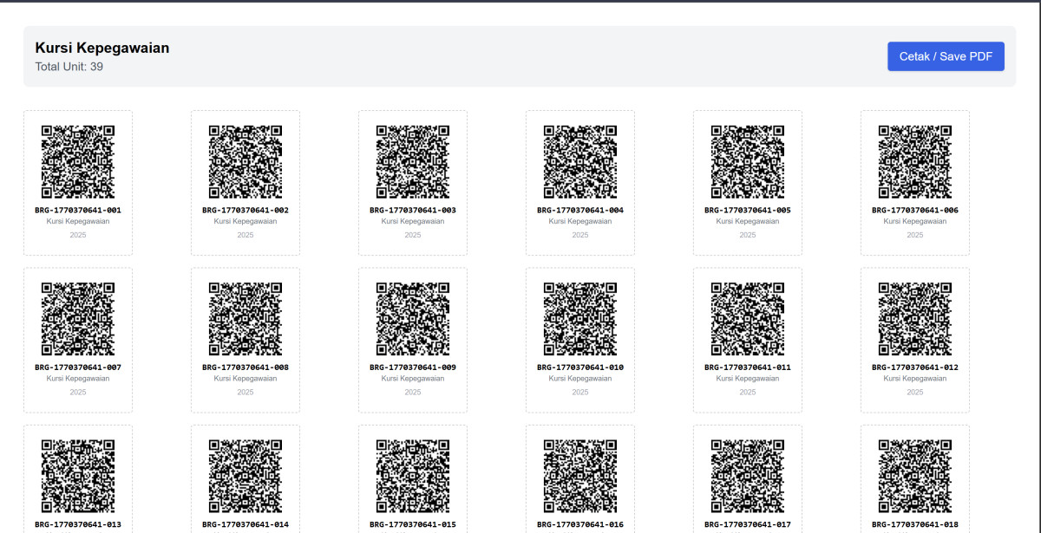
Task: Click the label text BRG-1770370641-001
Action: tap(78, 211)
